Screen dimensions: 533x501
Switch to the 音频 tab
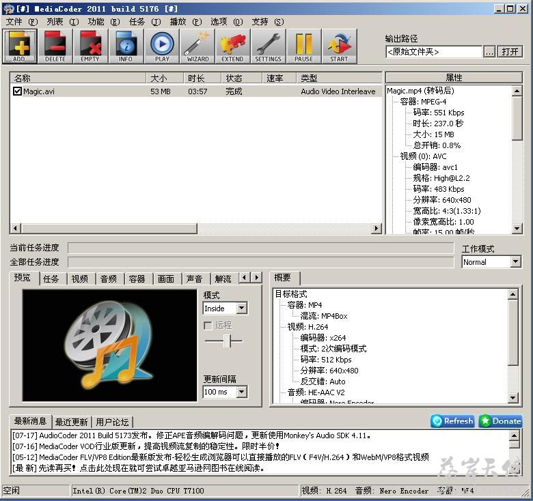pos(109,278)
